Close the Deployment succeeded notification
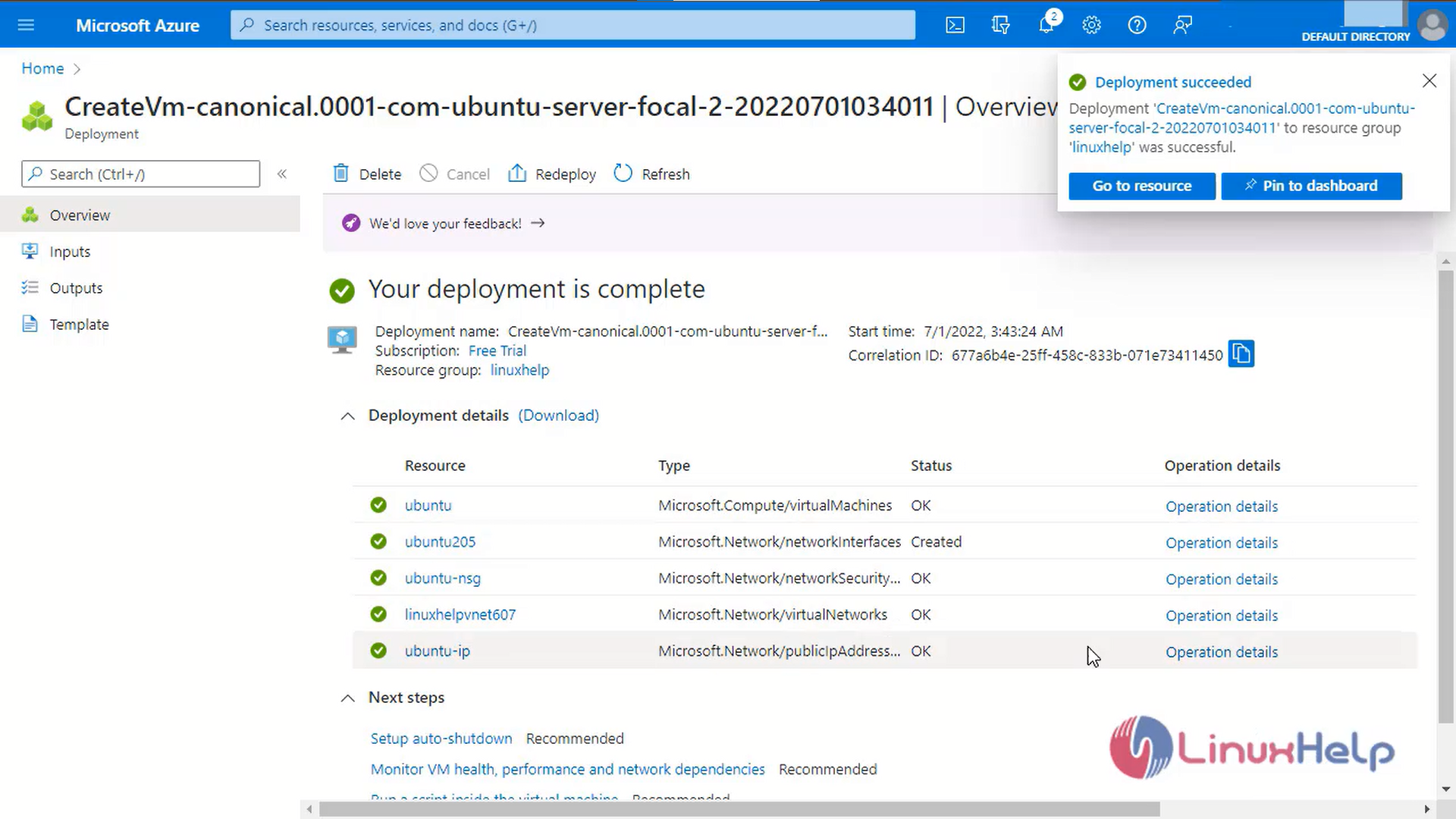 1429,80
